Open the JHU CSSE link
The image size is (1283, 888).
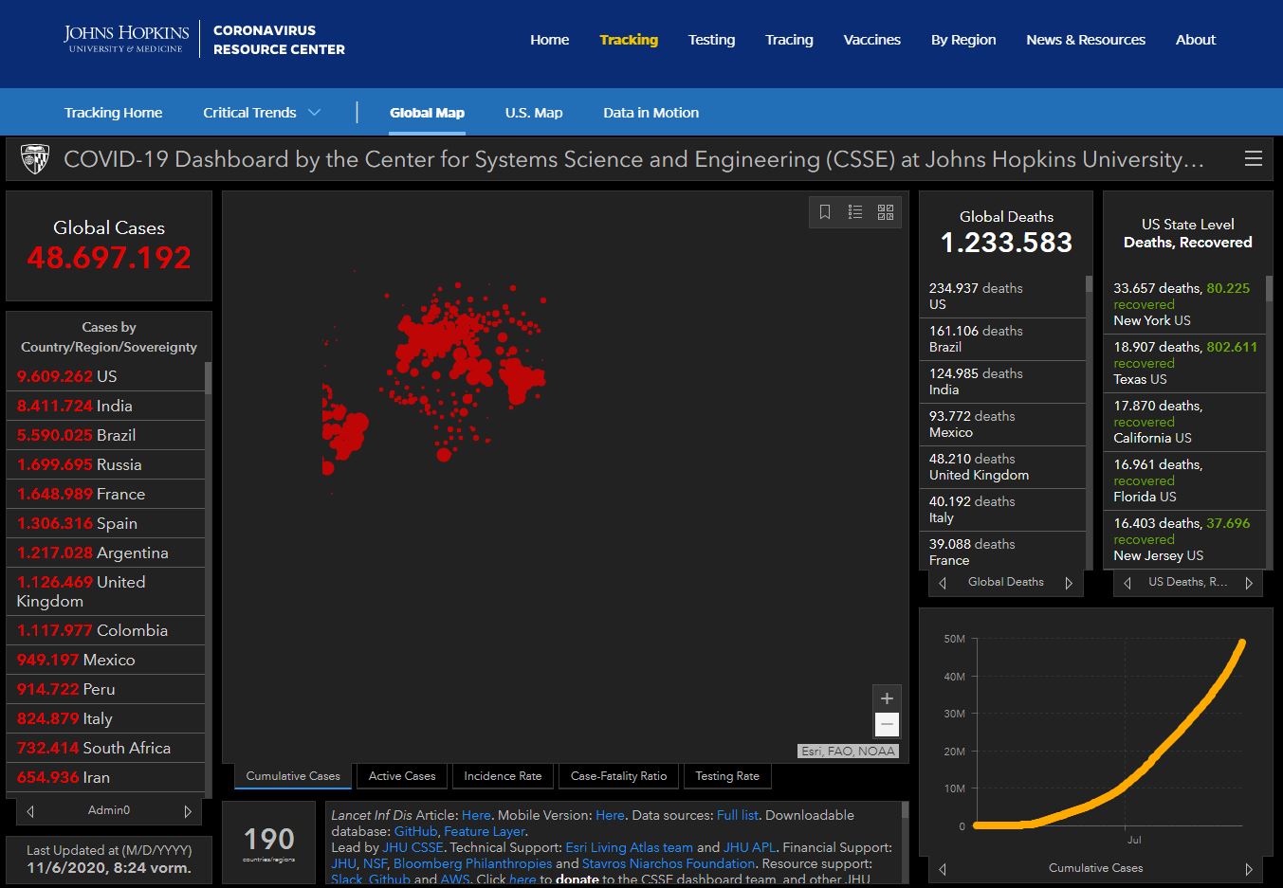[412, 847]
